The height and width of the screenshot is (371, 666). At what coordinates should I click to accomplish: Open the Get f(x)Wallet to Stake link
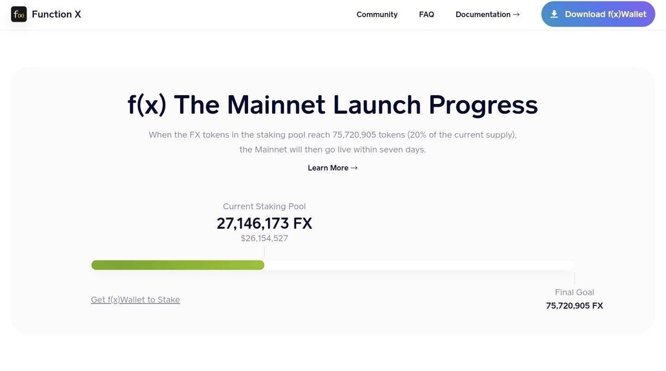pos(135,300)
